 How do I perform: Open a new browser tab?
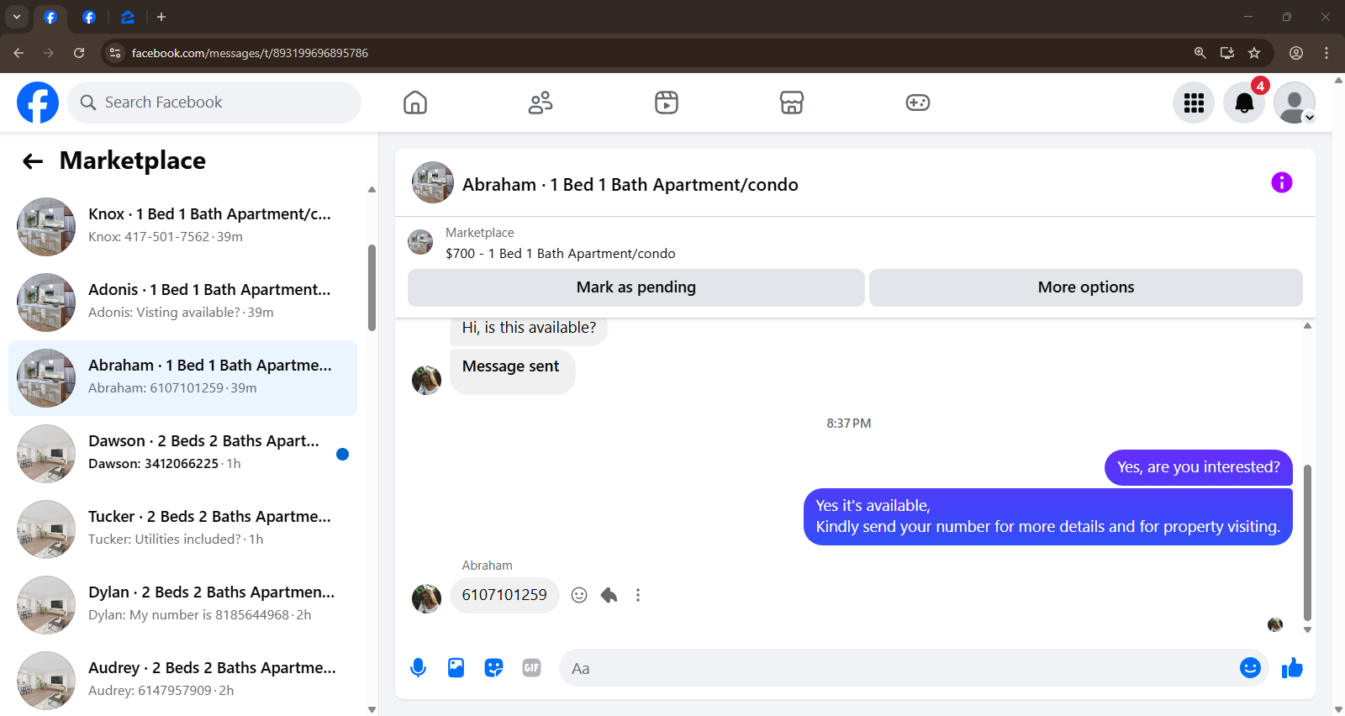point(161,17)
